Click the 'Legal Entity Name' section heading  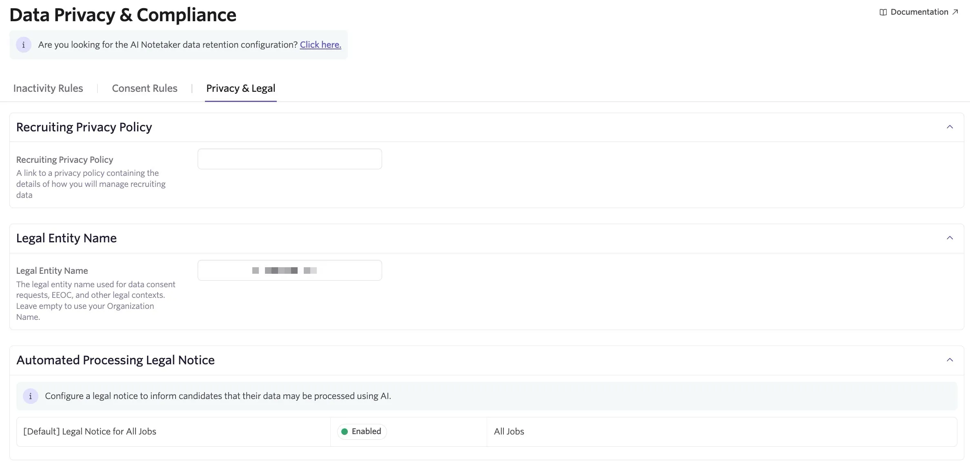pos(67,238)
